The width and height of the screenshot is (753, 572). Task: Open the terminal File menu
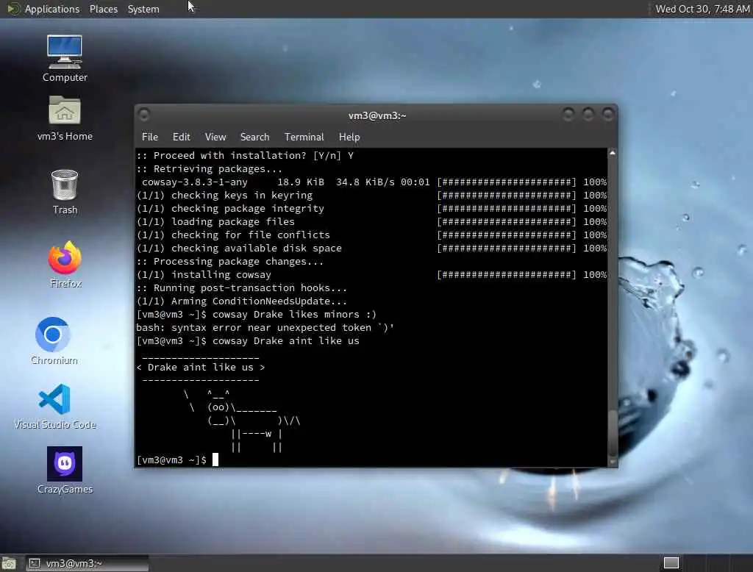(149, 137)
